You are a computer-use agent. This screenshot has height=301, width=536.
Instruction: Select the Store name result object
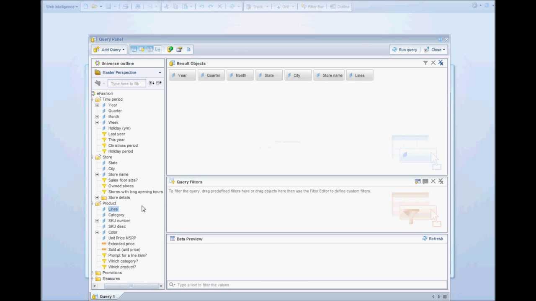329,75
